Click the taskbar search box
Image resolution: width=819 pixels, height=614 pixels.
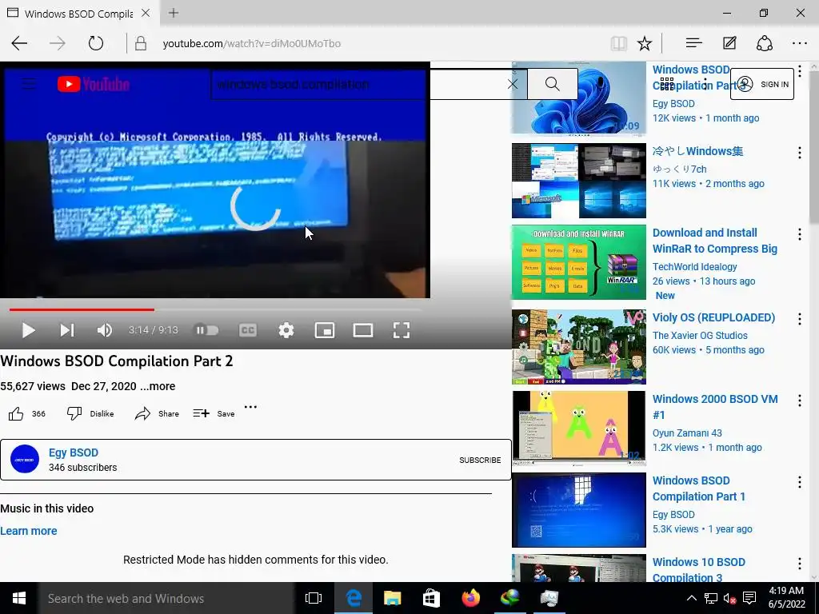(166, 598)
